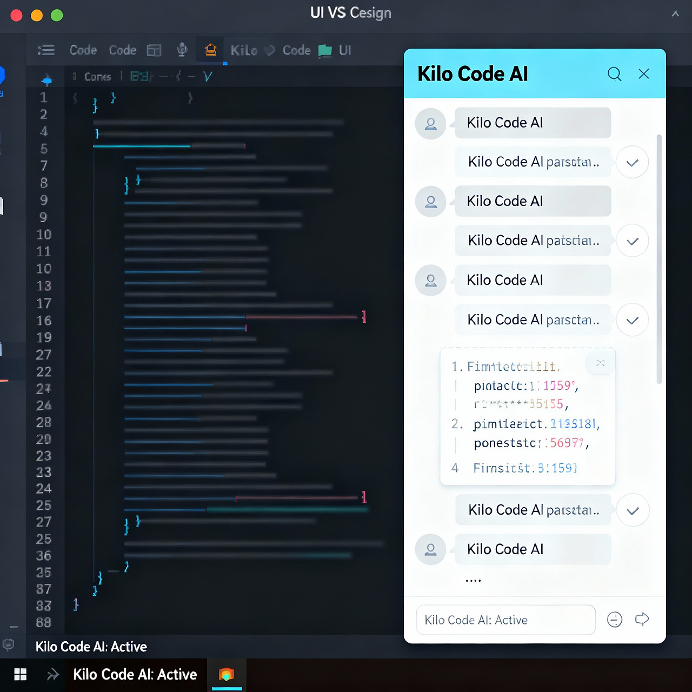Expand the first Kilo Code AI response chevron
692x692 pixels.
632,162
